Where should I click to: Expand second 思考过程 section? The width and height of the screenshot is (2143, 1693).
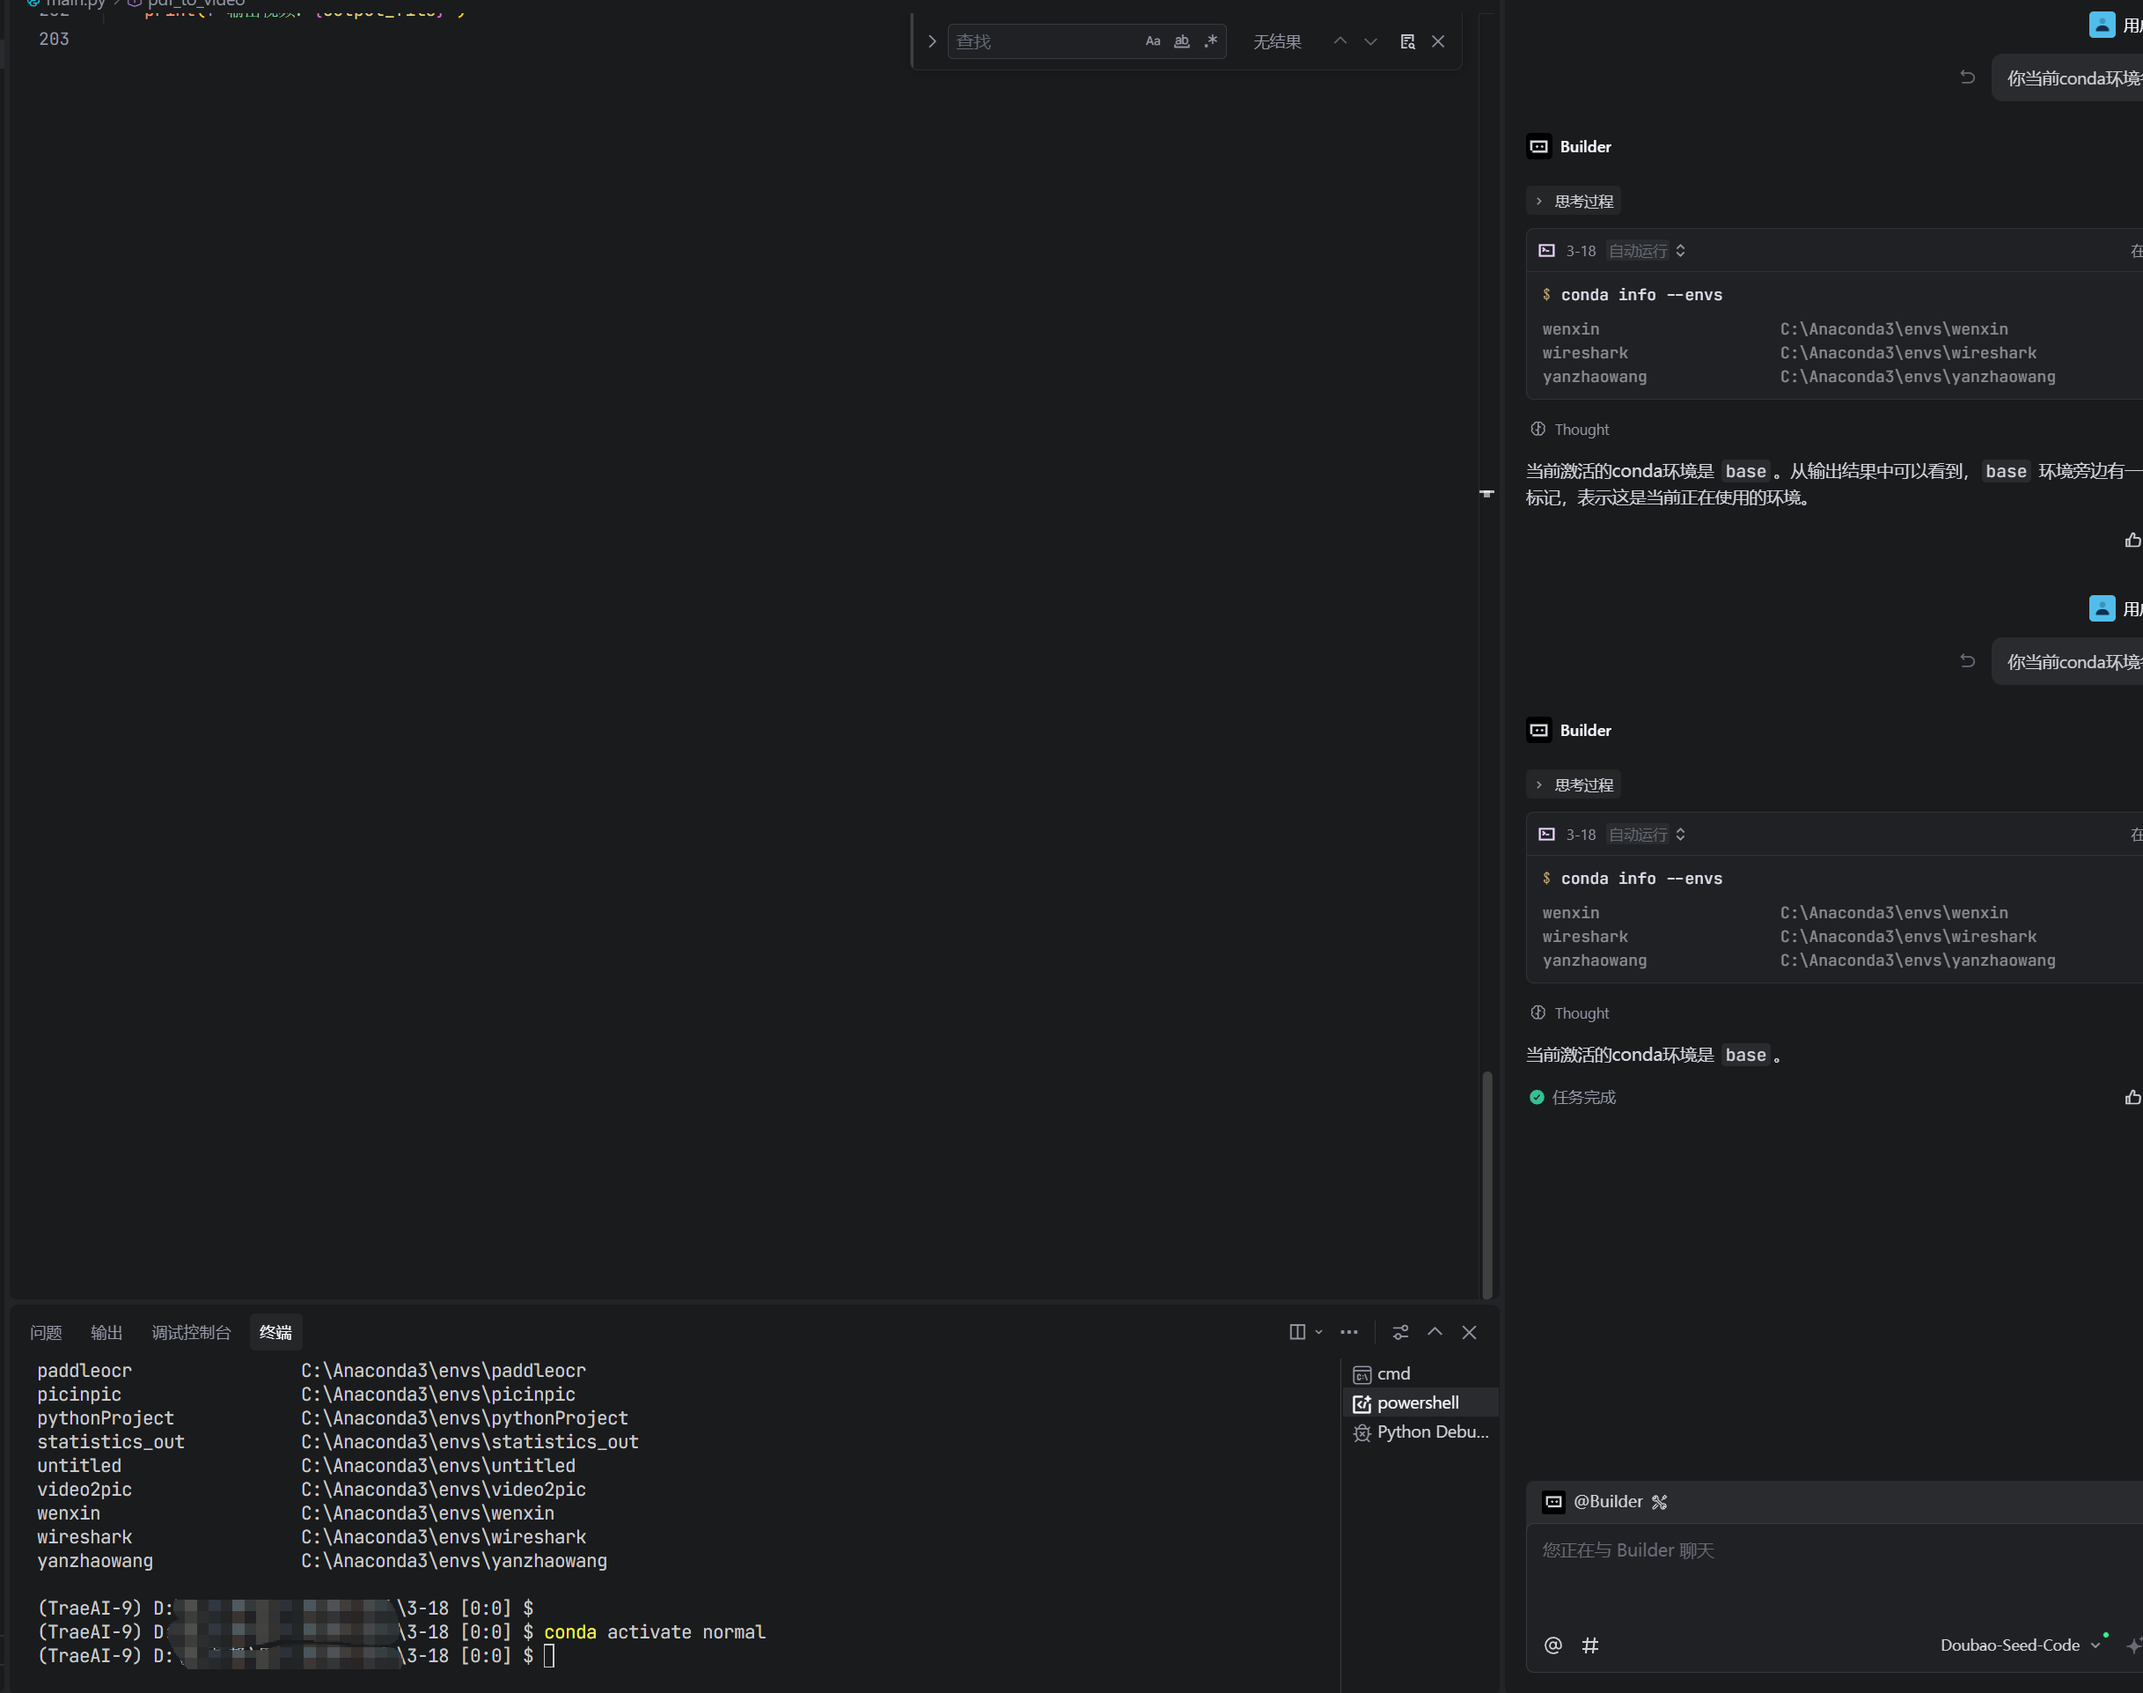click(1574, 785)
